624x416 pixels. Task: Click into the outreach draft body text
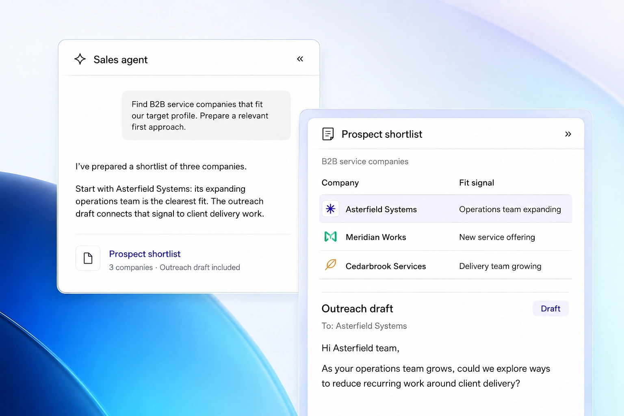[435, 376]
